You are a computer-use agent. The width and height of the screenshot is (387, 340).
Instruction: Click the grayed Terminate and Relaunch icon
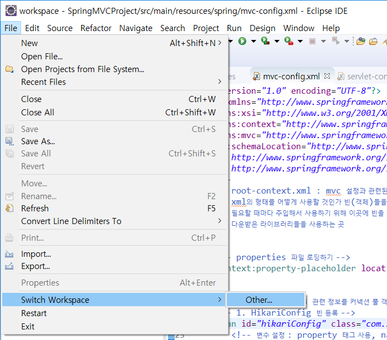pyautogui.click(x=335, y=40)
